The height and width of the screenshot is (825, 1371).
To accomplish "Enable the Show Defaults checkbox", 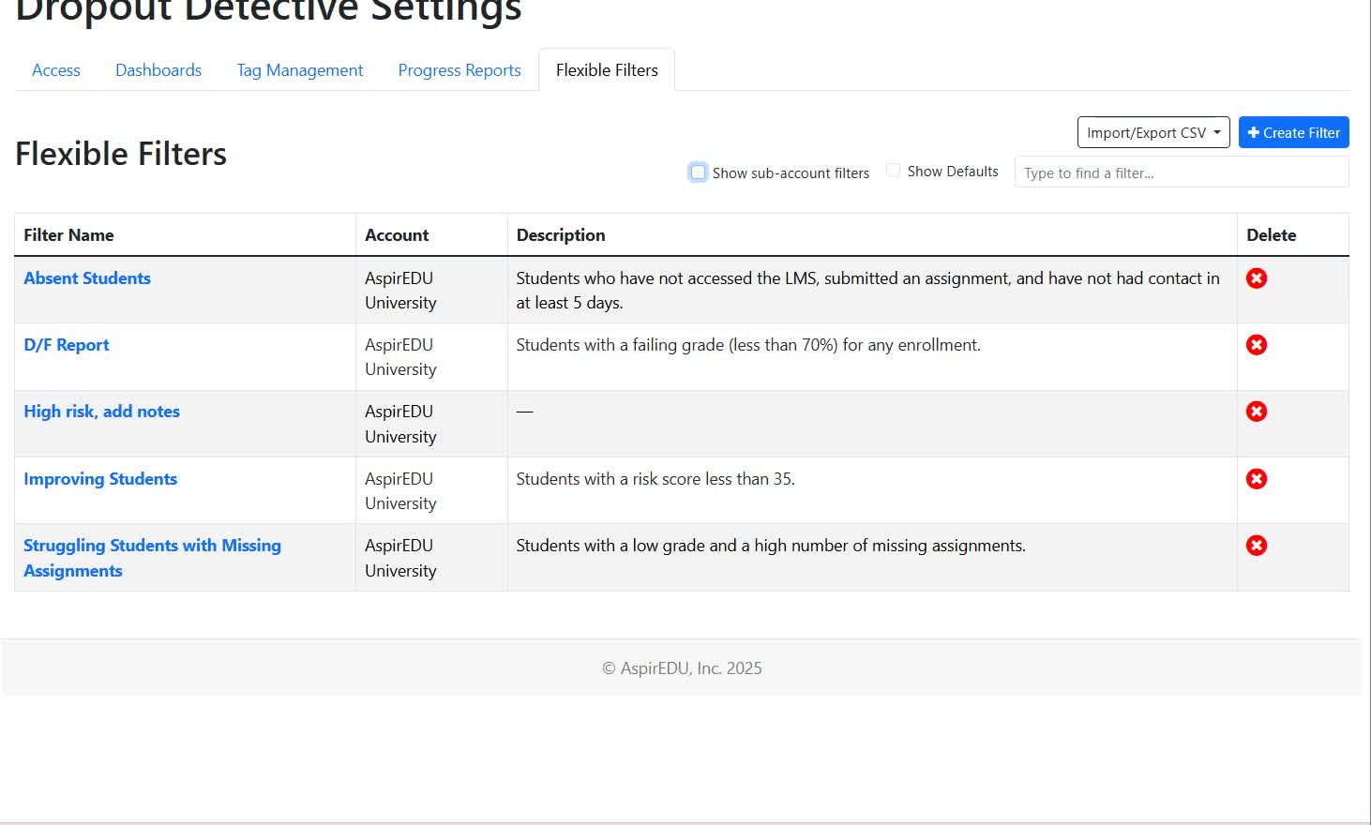I will coord(893,171).
